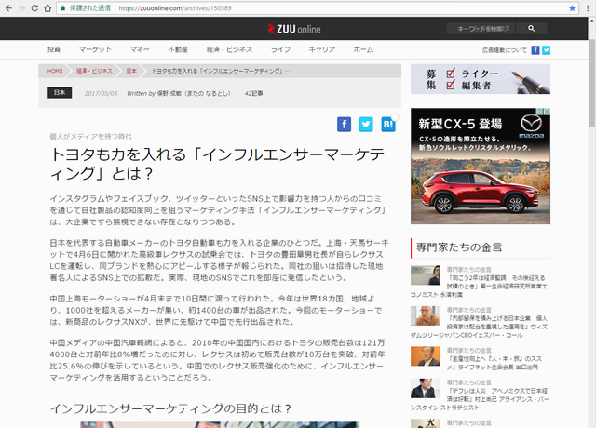The height and width of the screenshot is (428, 596).
Task: Share article via Twitter icon above headline
Action: (366, 124)
